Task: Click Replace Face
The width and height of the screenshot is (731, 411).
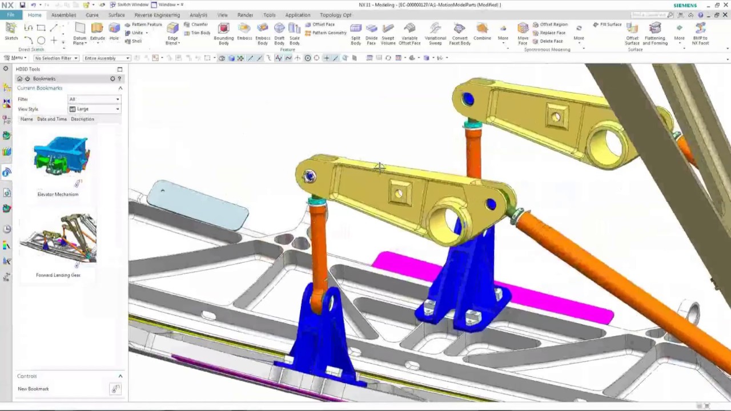Action: [x=549, y=33]
